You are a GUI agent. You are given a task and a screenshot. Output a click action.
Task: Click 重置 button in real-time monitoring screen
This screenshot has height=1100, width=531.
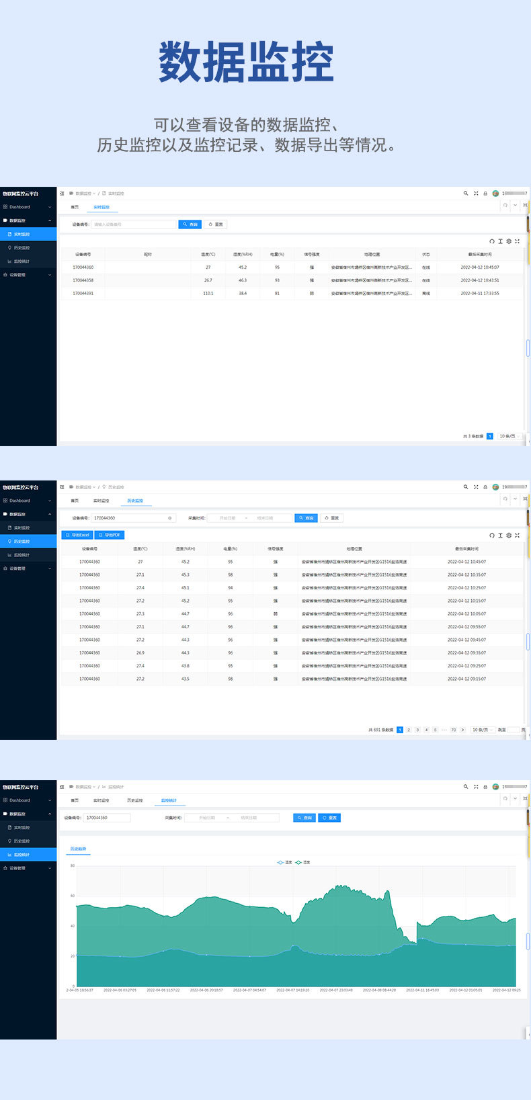pos(216,224)
